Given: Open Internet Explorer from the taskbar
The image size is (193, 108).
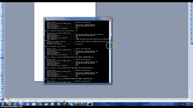Looking at the screenshot, I should pyautogui.click(x=15, y=104).
